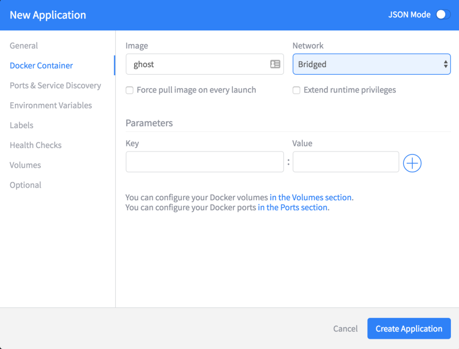Click the contact card icon in Image field

pos(275,64)
